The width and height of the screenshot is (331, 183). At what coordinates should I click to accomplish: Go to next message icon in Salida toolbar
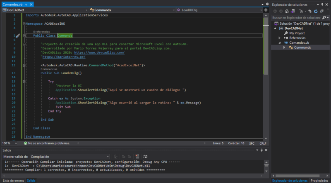click(x=130, y=157)
